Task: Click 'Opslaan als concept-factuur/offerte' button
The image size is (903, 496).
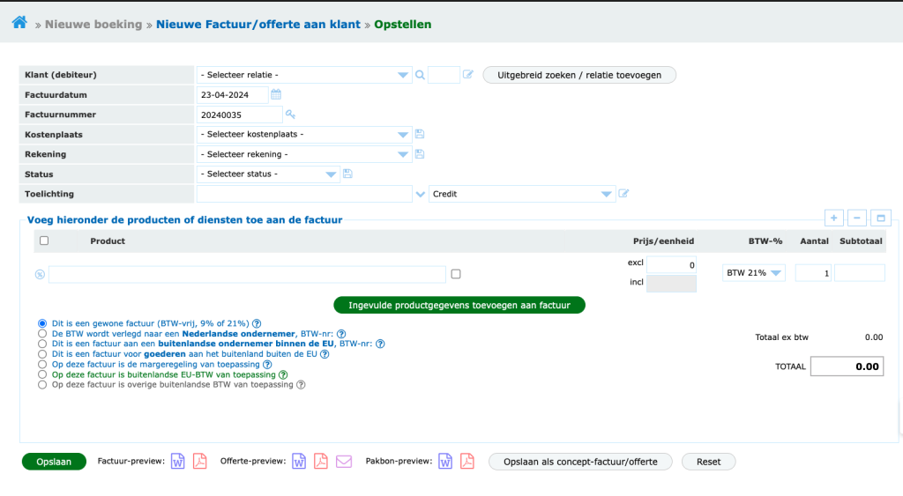Action: (580, 462)
